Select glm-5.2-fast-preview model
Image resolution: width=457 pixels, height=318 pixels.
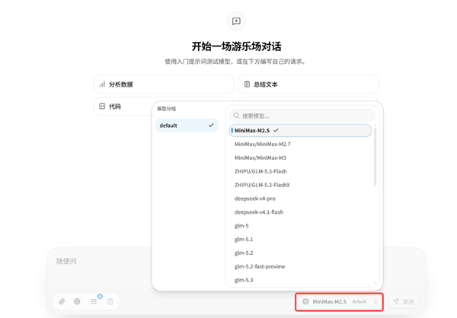click(300, 266)
